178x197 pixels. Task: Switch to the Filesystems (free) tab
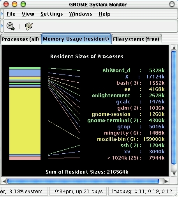click(136, 39)
